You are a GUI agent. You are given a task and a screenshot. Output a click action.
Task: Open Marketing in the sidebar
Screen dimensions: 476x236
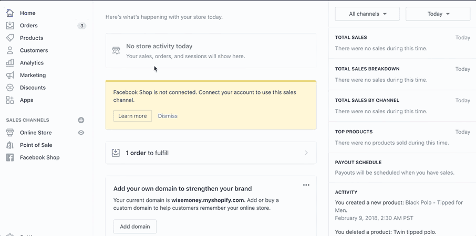coord(33,75)
